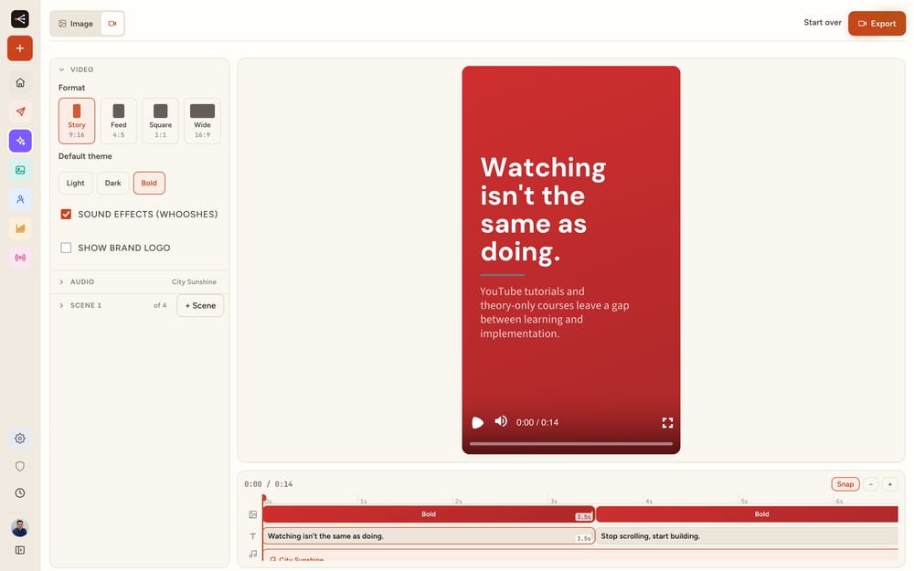Disable Sound Effects (Whooshes) checkbox

point(66,214)
